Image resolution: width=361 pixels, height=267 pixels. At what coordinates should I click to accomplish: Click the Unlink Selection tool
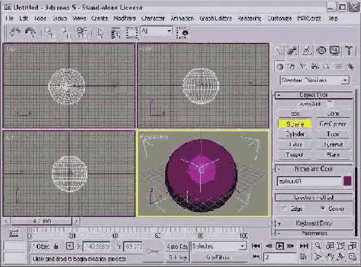pos(66,33)
